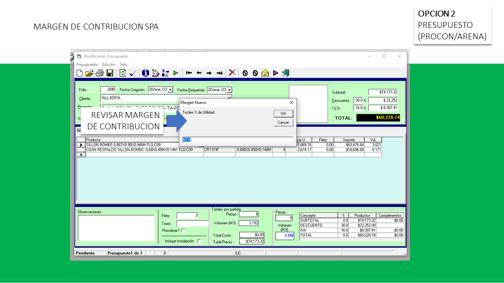The width and height of the screenshot is (504, 283).
Task: Click the exit door toolbar icon
Action: 286,73
